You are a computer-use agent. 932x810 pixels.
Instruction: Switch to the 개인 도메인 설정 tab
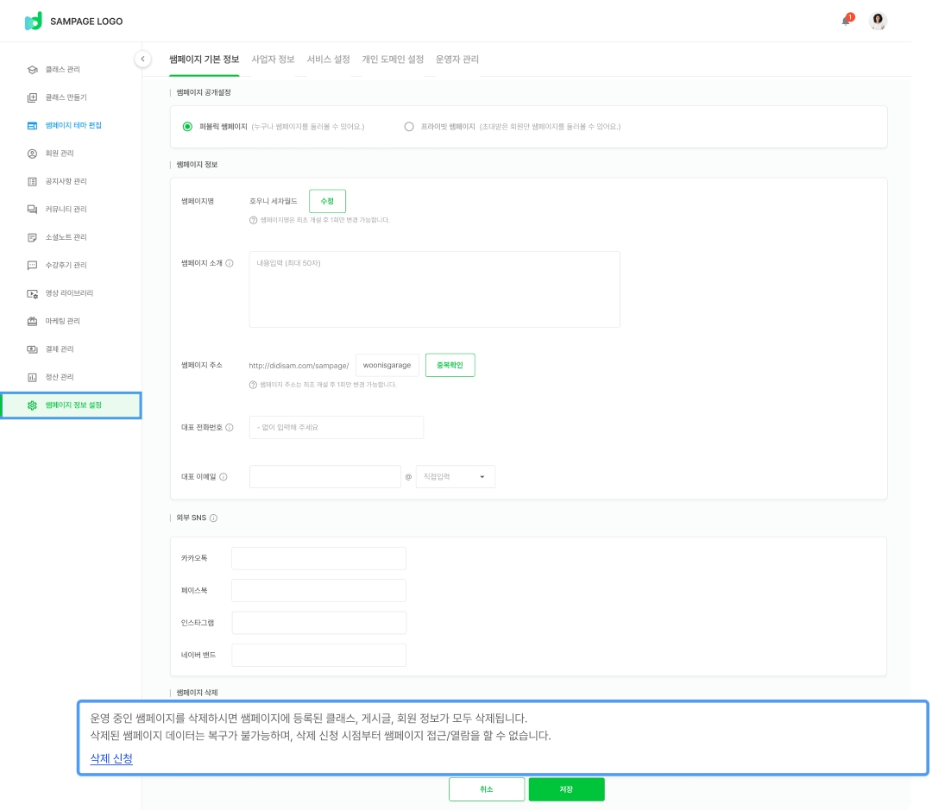[x=393, y=60]
